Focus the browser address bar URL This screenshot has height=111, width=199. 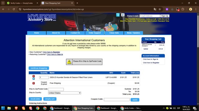point(53,9)
